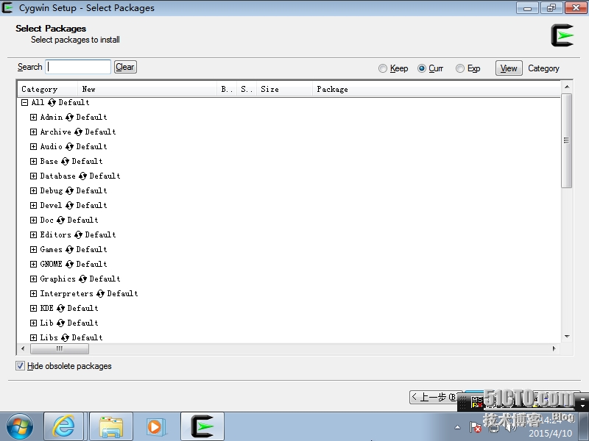This screenshot has width=589, height=441.
Task: Expand the Editors category
Action: click(x=33, y=234)
